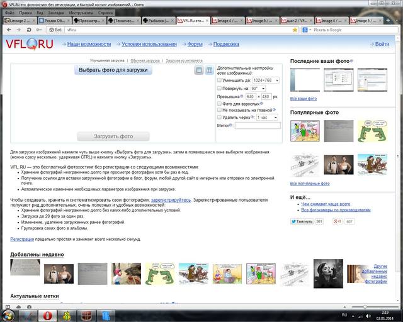Go back using the browser back arrow
Viewport: 403px width, 322px height.
pos(9,30)
